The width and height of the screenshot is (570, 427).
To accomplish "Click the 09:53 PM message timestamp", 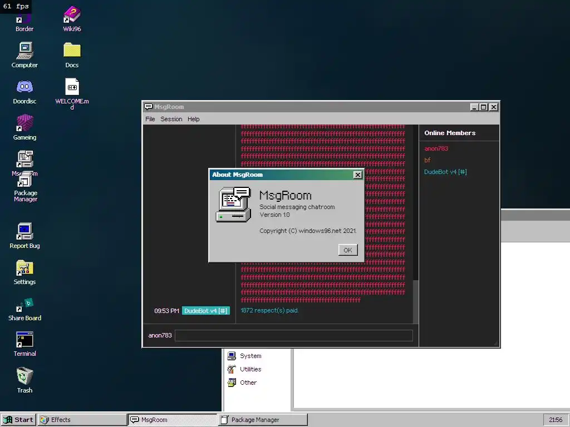I will (x=166, y=311).
